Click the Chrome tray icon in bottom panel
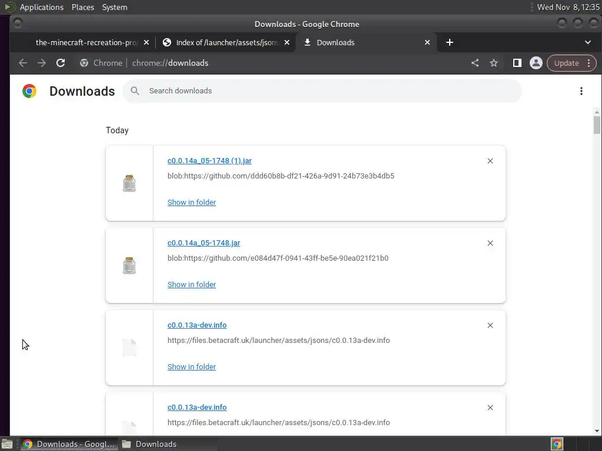Viewport: 602px width, 451px height. [557, 444]
